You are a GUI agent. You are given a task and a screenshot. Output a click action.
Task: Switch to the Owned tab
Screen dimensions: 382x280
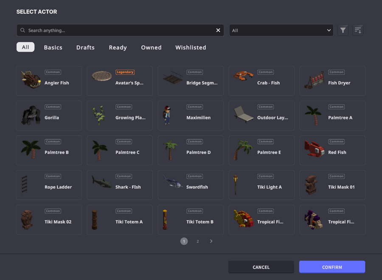pyautogui.click(x=151, y=47)
